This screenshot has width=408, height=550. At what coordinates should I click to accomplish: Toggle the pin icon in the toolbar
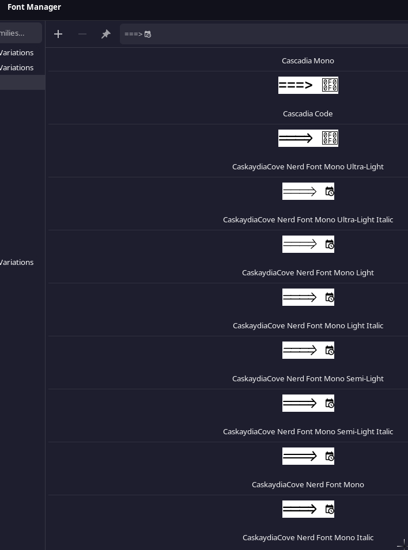pos(106,34)
